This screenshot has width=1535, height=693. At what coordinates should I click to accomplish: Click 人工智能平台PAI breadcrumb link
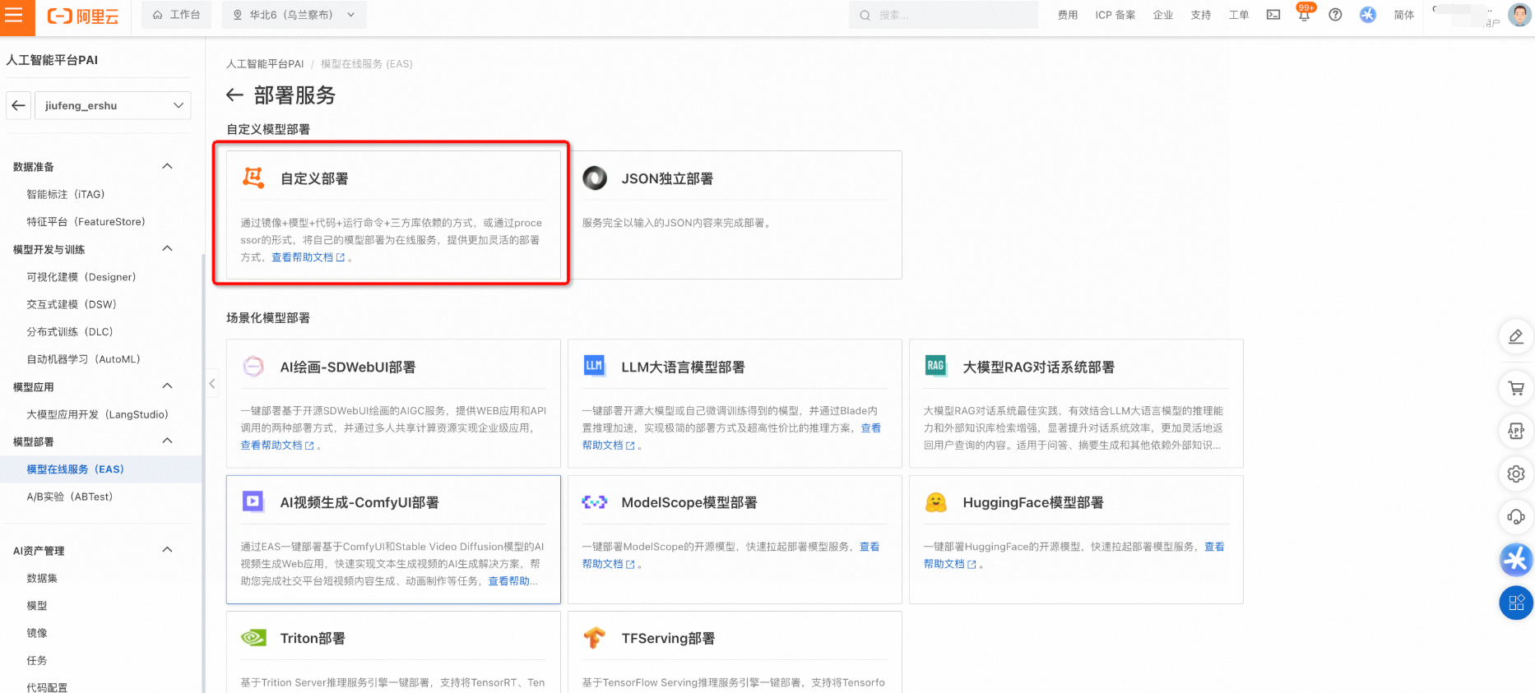click(x=265, y=63)
